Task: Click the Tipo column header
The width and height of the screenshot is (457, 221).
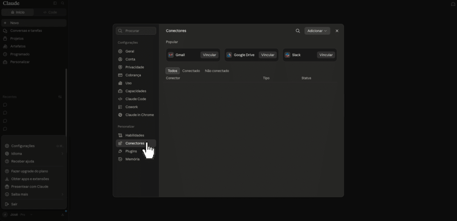Action: [x=266, y=78]
